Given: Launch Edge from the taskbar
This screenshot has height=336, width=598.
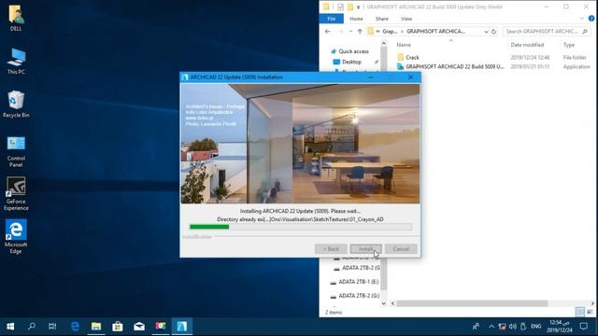Looking at the screenshot, I should coord(75,327).
